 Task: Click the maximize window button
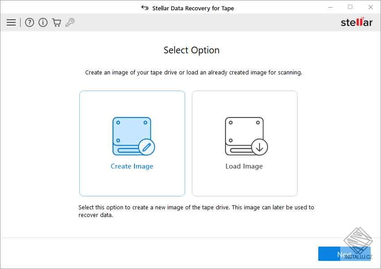coord(351,7)
